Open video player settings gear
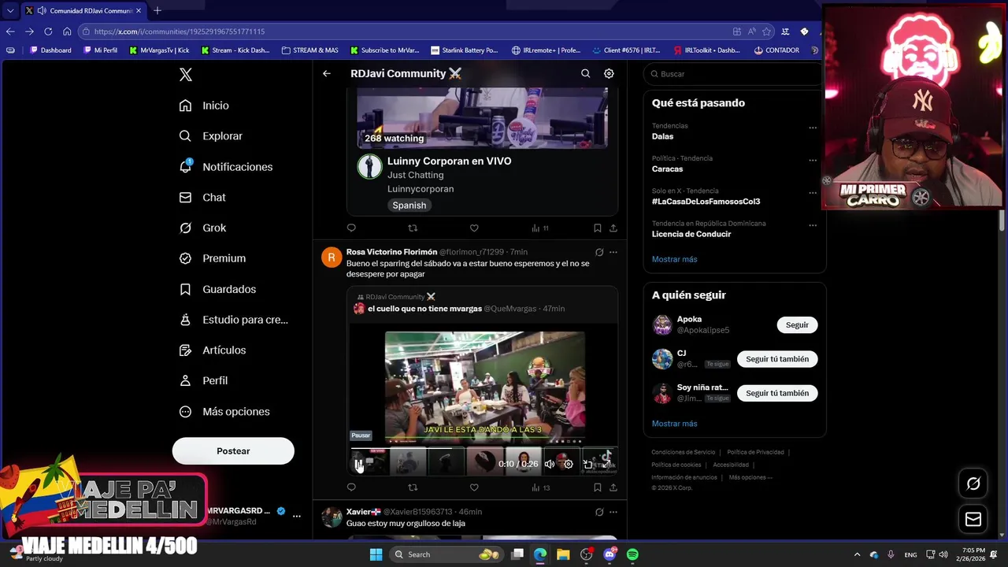This screenshot has height=567, width=1008. coord(569,465)
